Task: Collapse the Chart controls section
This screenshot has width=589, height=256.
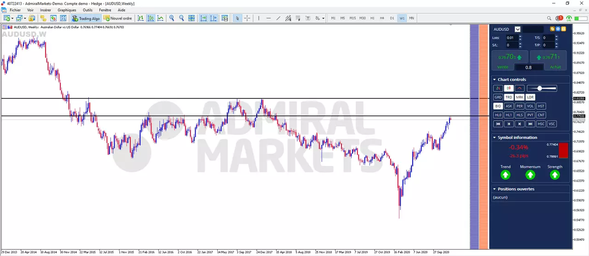Action: [x=494, y=80]
